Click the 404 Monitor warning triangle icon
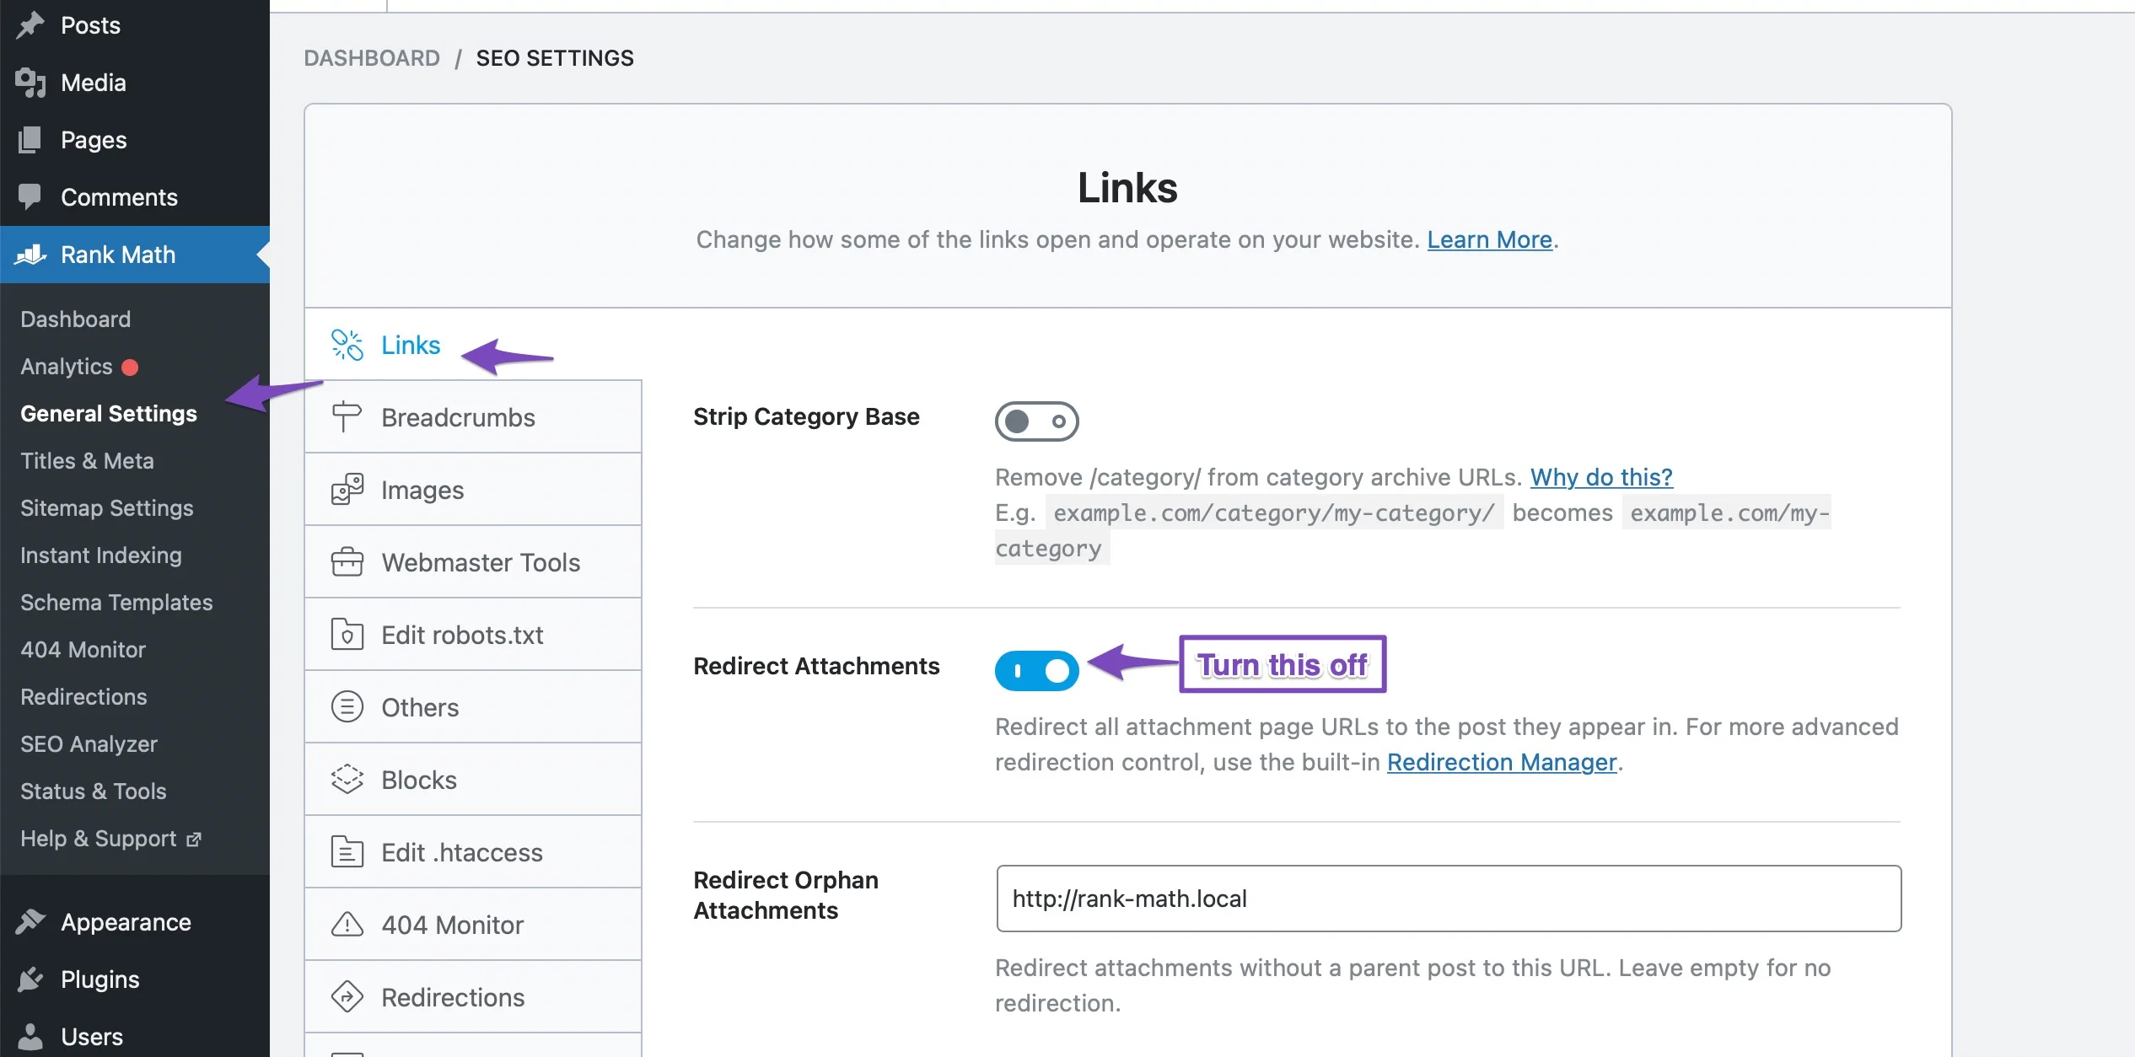Image resolution: width=2135 pixels, height=1057 pixels. point(347,925)
